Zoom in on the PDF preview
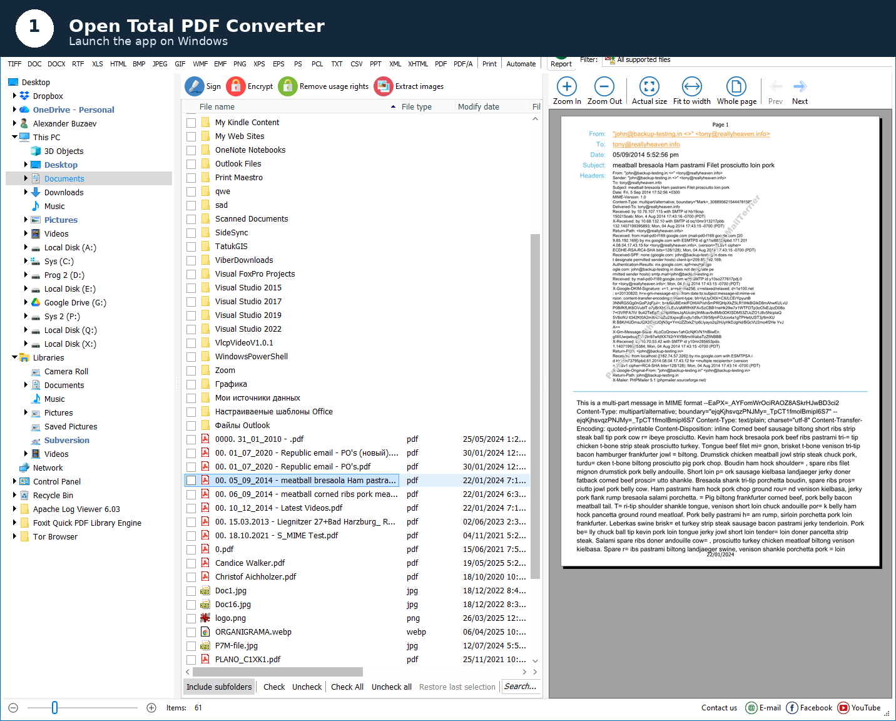 pos(566,90)
